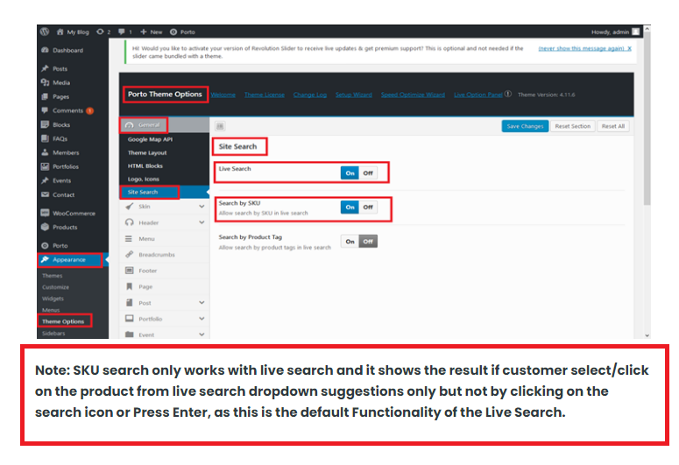The image size is (679, 465).
Task: Expand the Skin section chevron
Action: point(202,207)
